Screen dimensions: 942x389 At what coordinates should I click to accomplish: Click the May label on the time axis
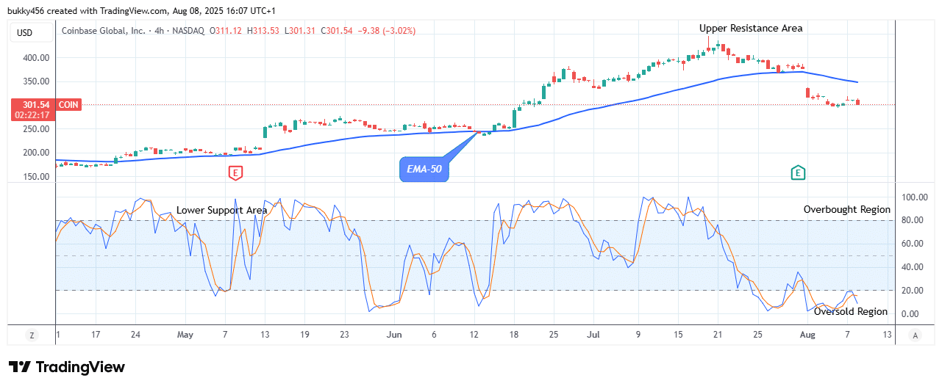[x=185, y=334]
